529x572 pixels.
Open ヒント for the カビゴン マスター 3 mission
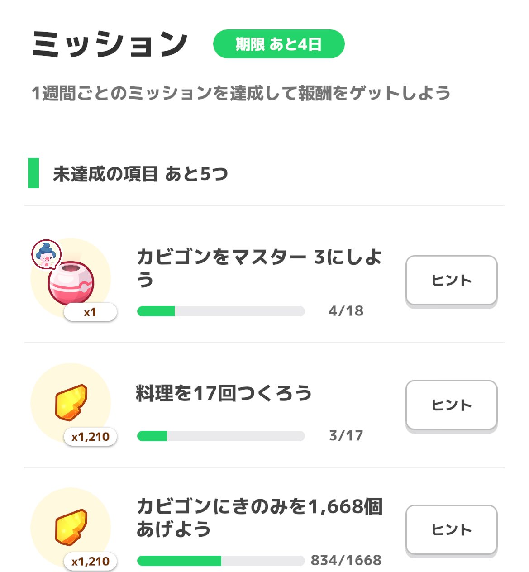451,281
